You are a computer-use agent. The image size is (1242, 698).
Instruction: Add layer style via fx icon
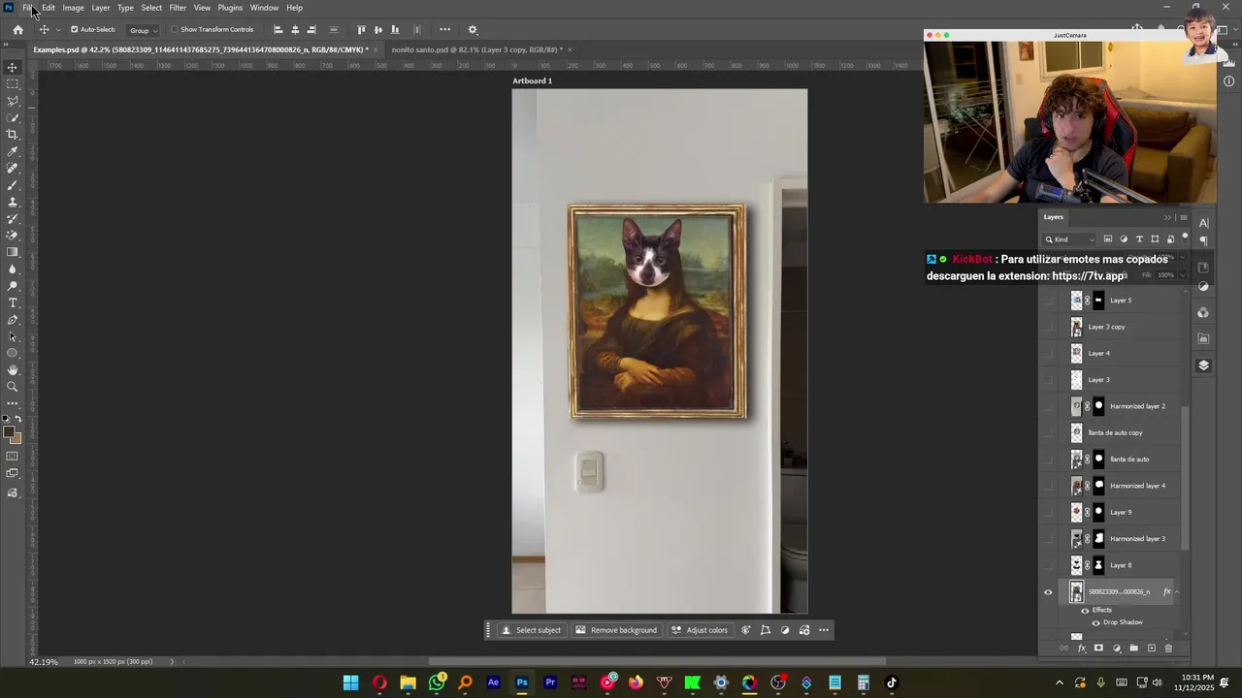(x=1081, y=649)
